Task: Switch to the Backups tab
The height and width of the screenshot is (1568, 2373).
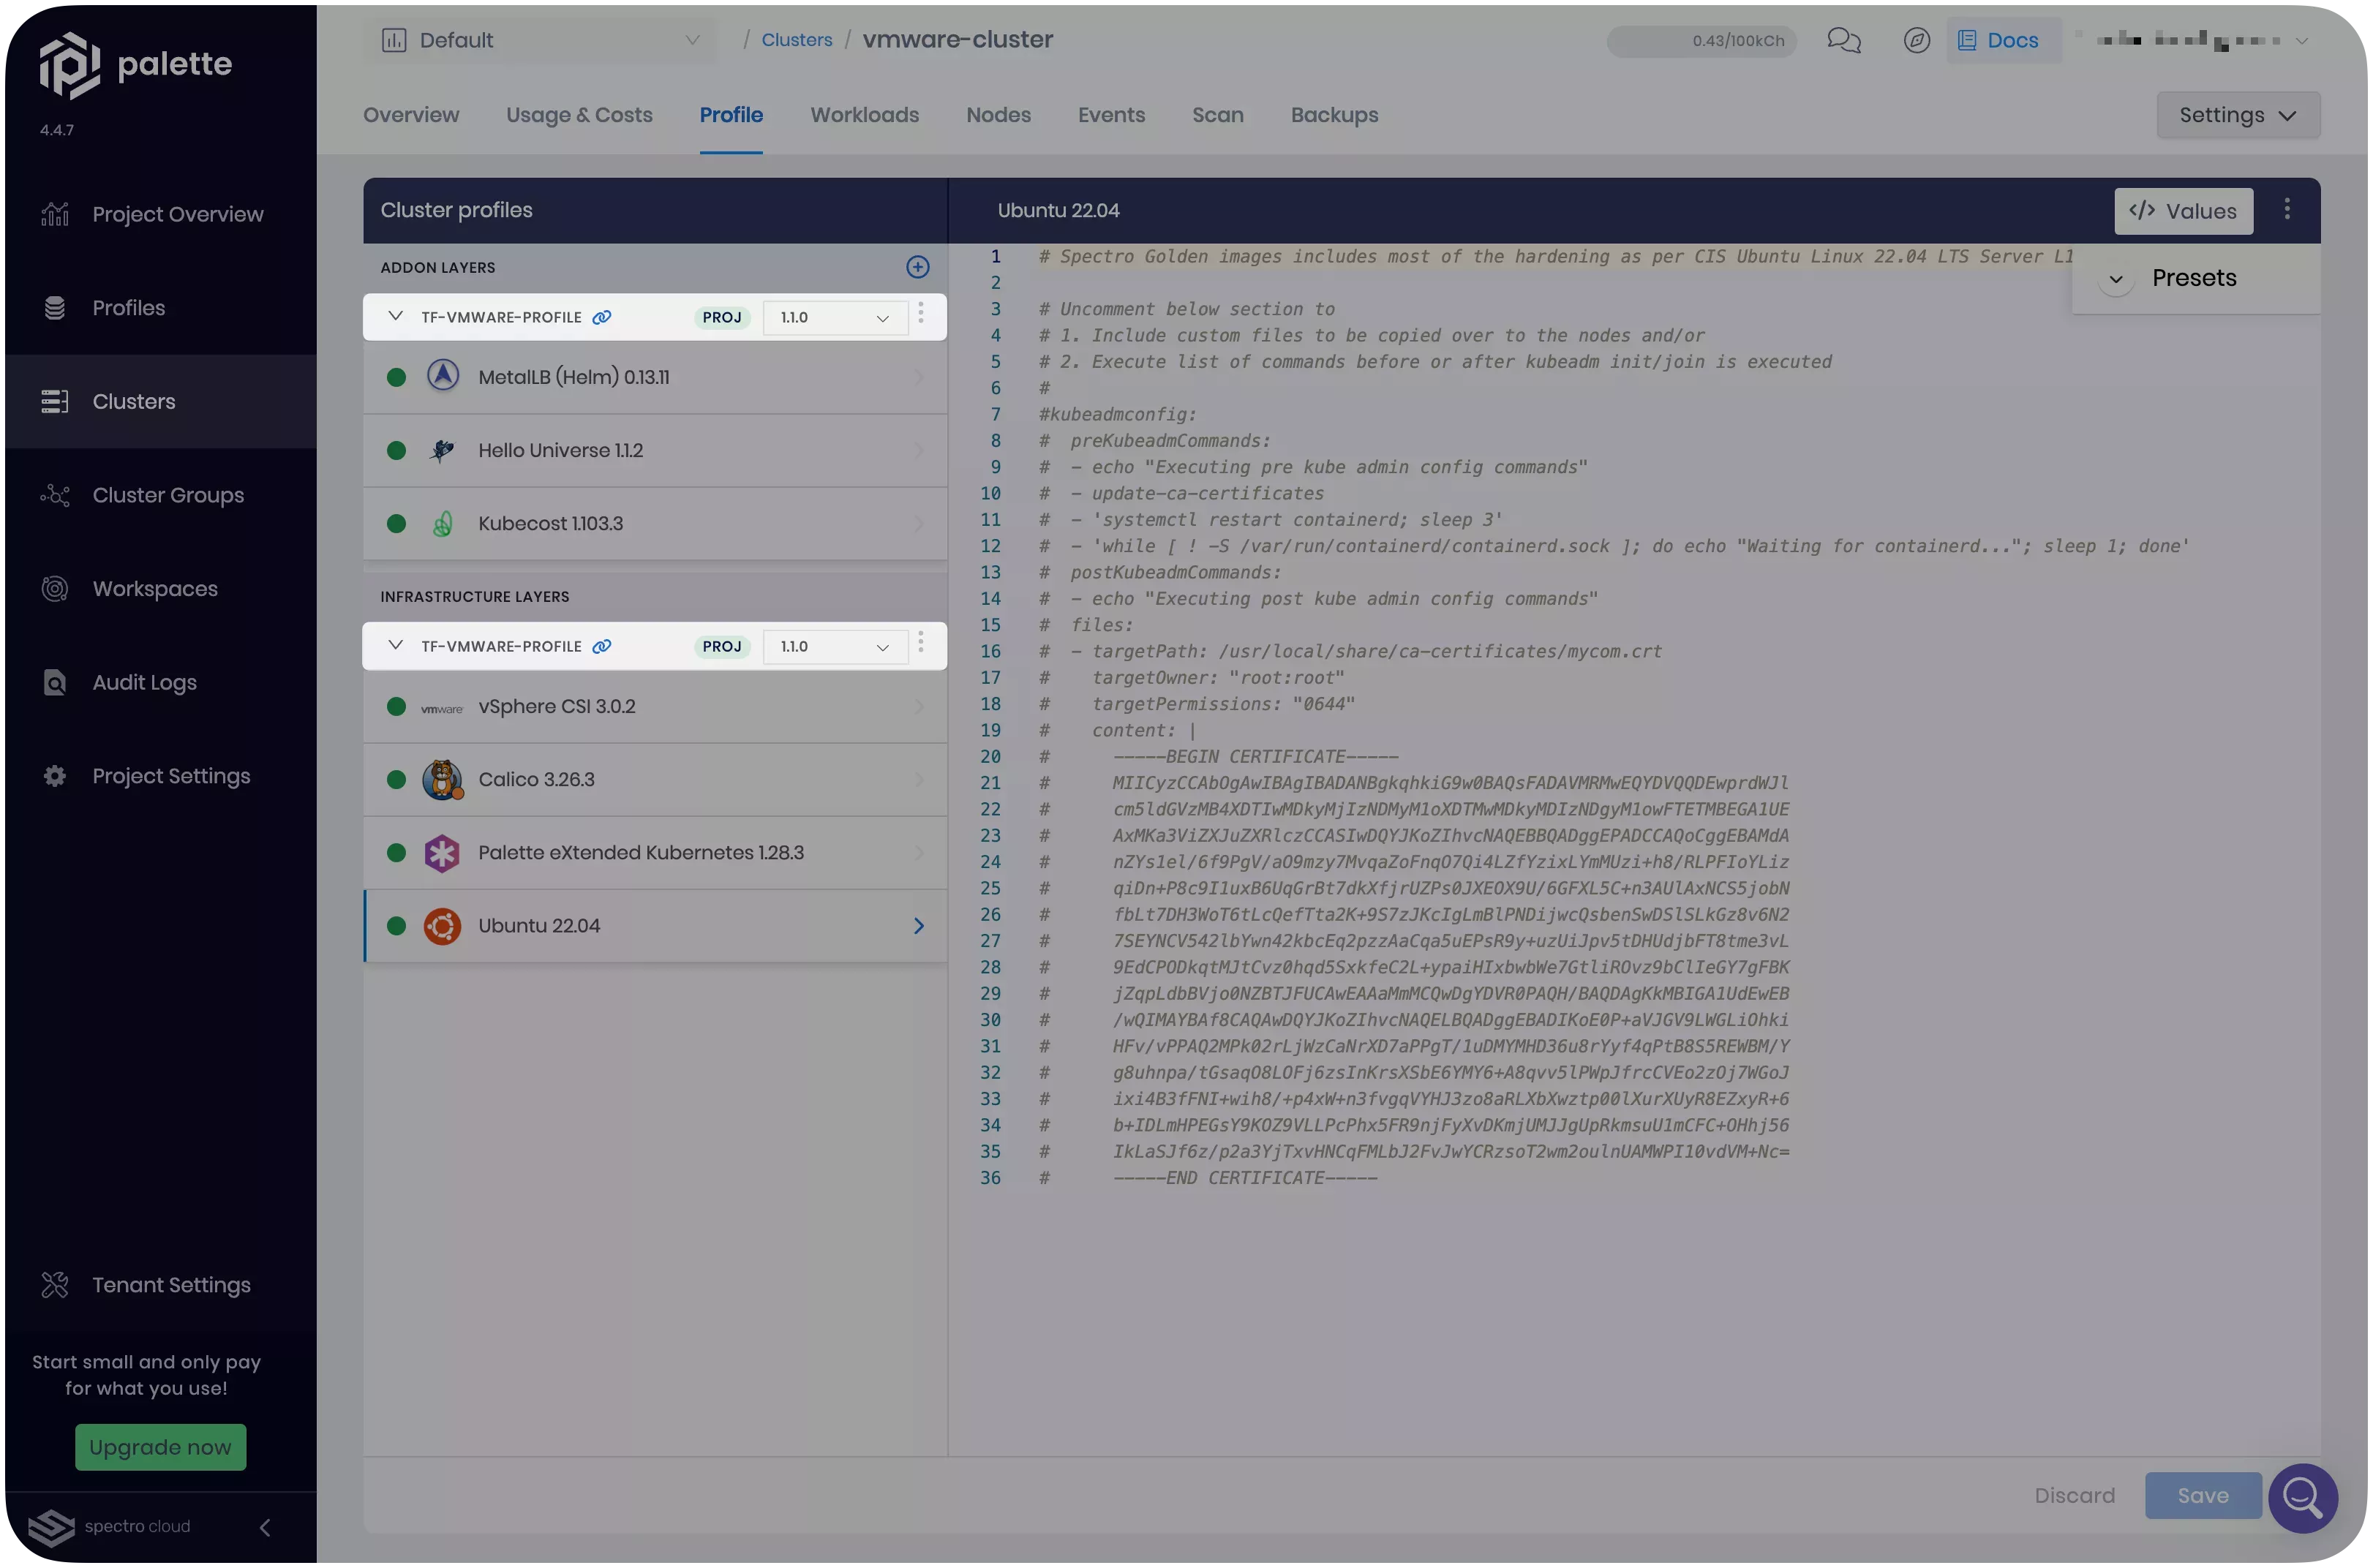Action: pos(1334,115)
